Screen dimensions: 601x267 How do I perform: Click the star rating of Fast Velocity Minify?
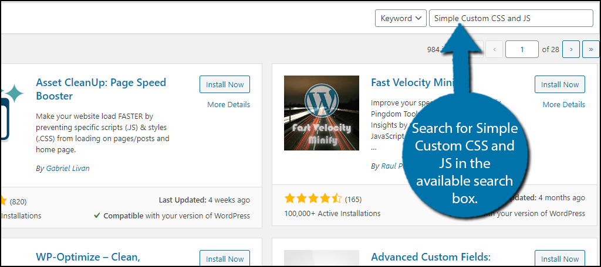tap(313, 198)
